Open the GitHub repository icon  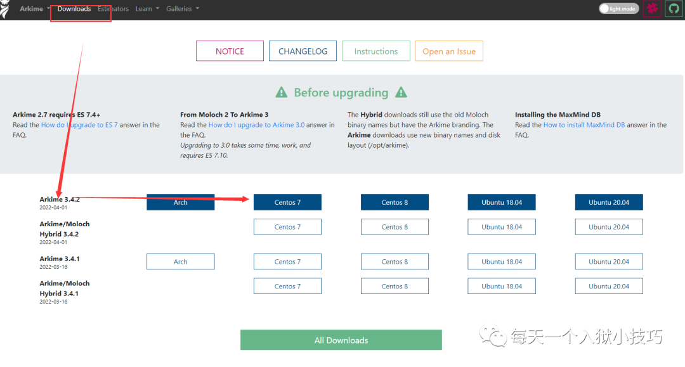[x=674, y=9]
